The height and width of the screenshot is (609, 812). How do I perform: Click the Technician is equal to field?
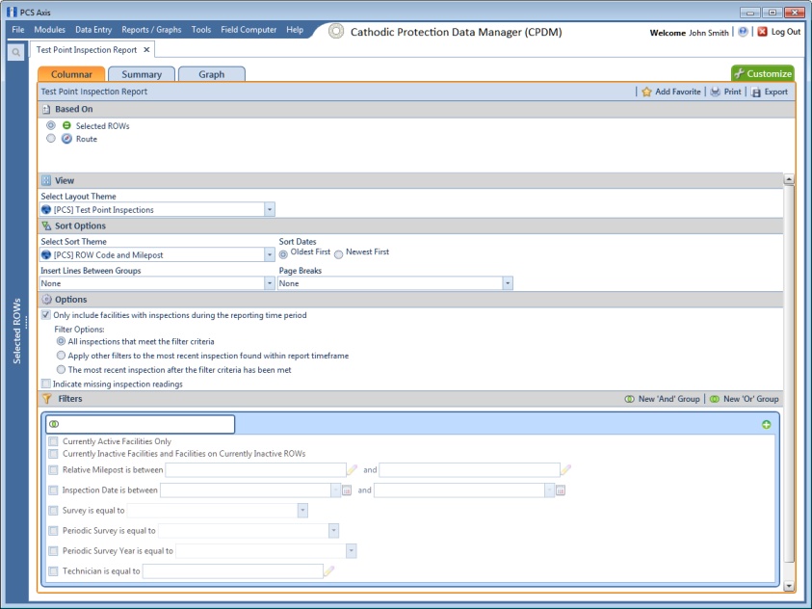click(x=233, y=570)
